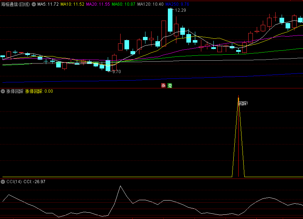Viewport: 303px width, 219px height.
Task: Select the yellow MA10: 11.52 label
Action: [x=72, y=4]
